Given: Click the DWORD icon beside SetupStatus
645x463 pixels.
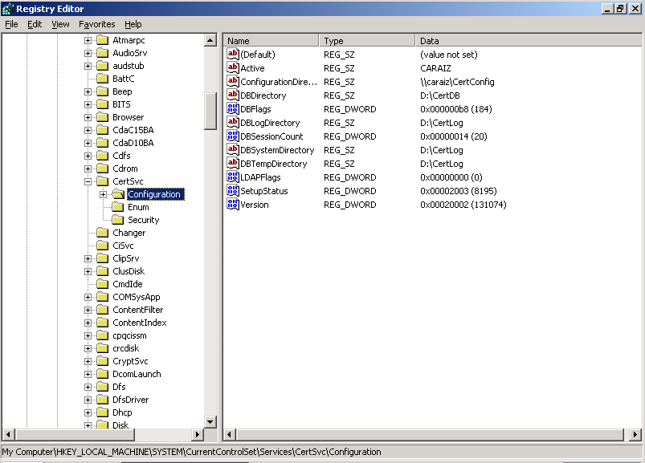Looking at the screenshot, I should coord(233,191).
